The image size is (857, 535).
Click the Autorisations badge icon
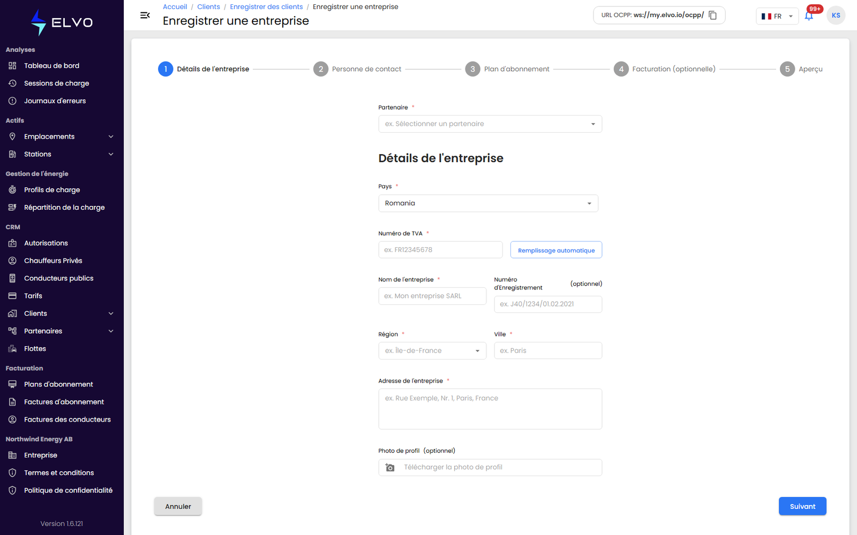pos(12,243)
